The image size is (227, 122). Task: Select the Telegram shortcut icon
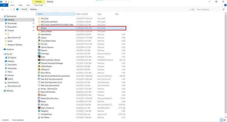[39, 111]
